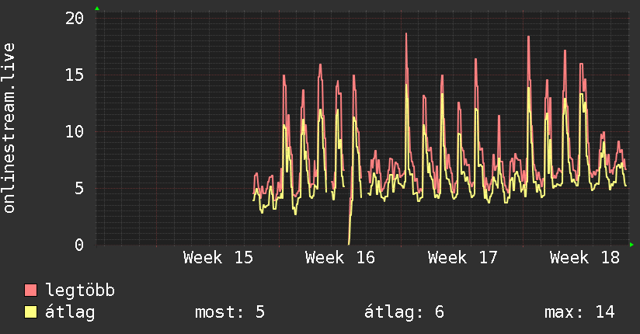This screenshot has width=640, height=334.
Task: Click the y-axis value 20
Action: (x=75, y=18)
